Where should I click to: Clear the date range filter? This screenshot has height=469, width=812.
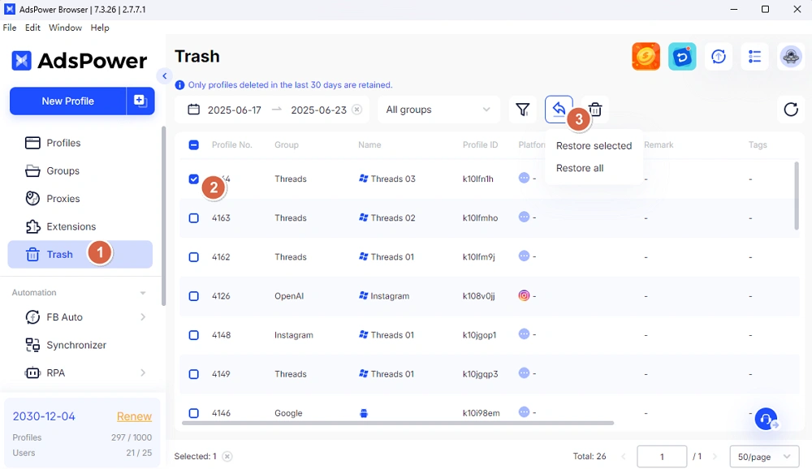tap(356, 110)
